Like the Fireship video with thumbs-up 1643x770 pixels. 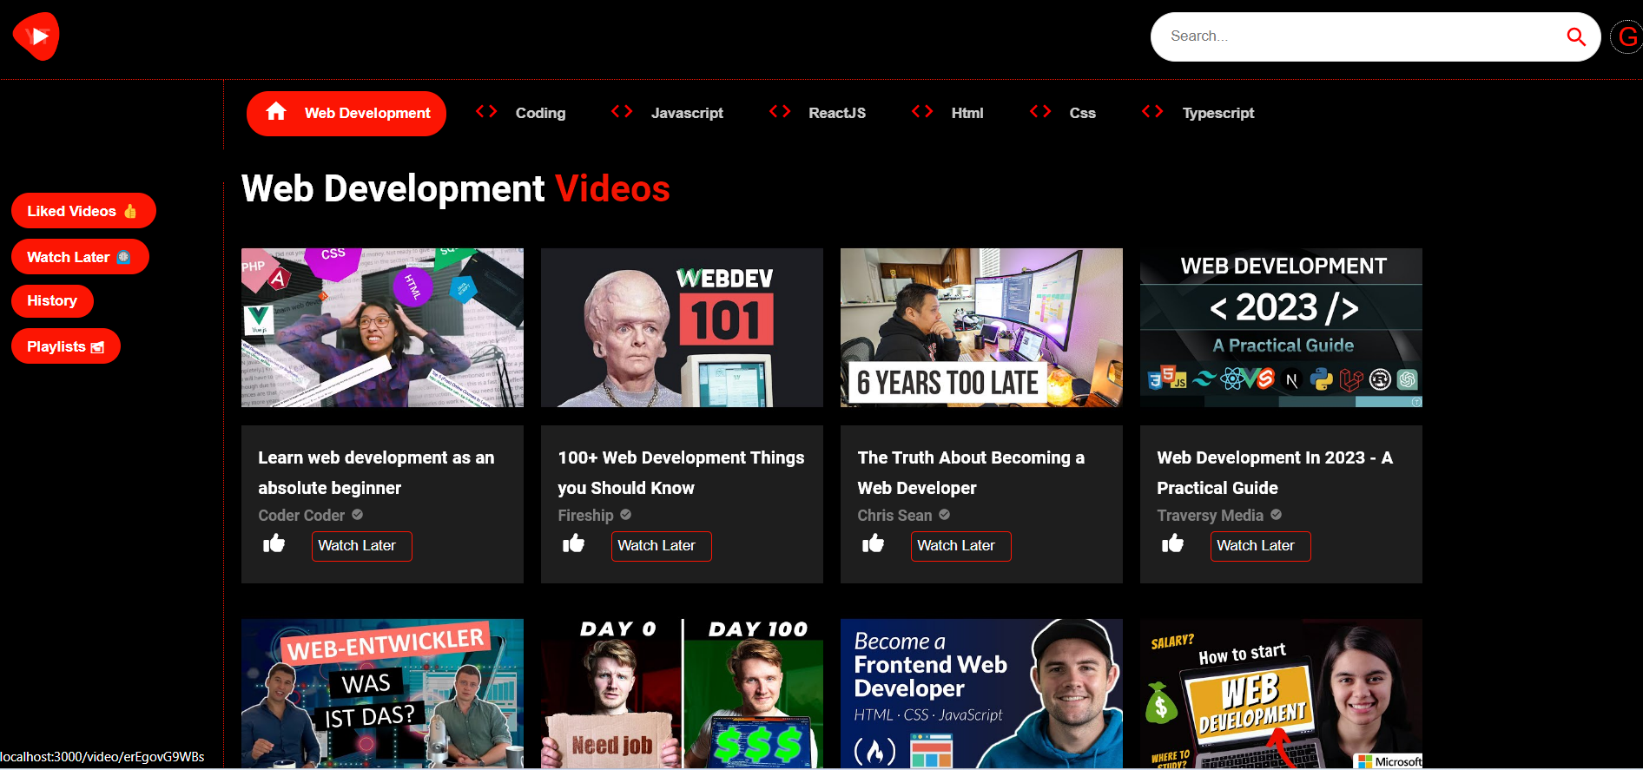[573, 543]
